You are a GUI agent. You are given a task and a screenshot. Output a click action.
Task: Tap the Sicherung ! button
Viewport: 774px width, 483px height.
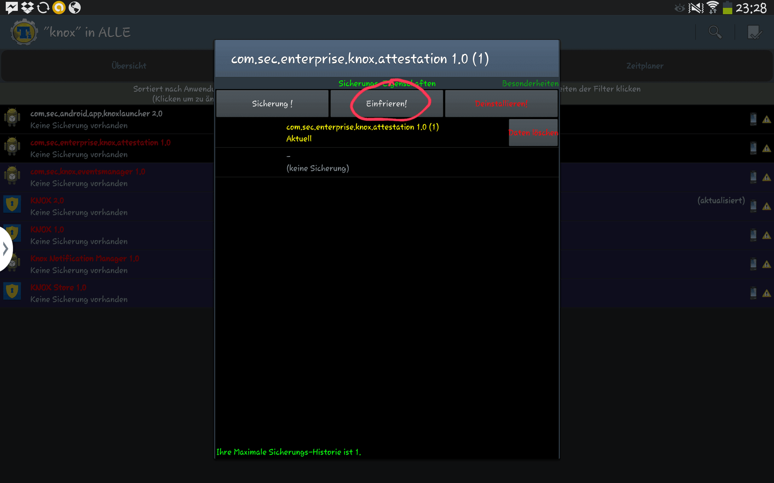click(x=272, y=103)
